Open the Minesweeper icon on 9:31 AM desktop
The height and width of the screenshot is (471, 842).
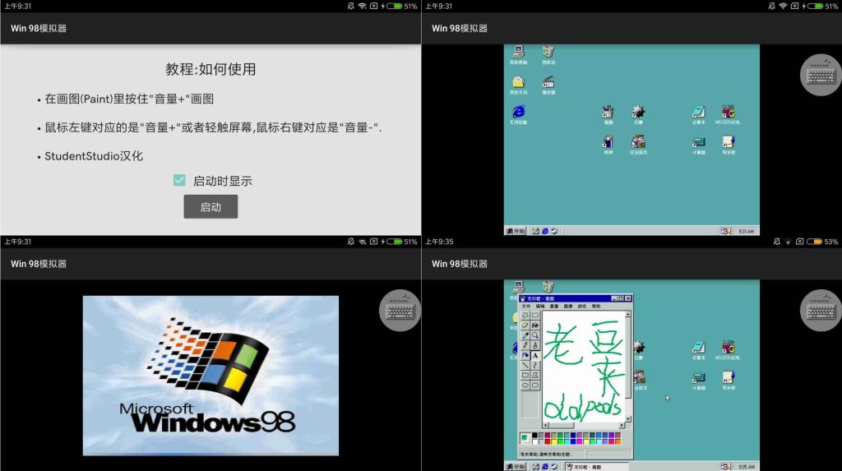tap(638, 114)
